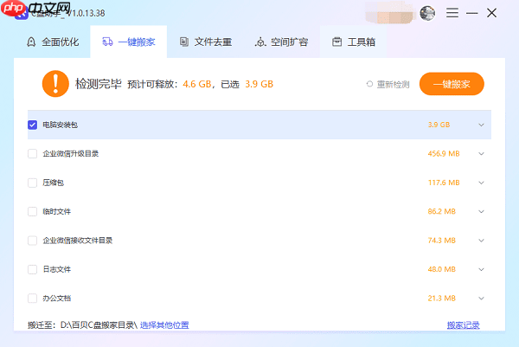The image size is (519, 347).
Task: Open the hamburger main menu
Action: click(x=452, y=13)
